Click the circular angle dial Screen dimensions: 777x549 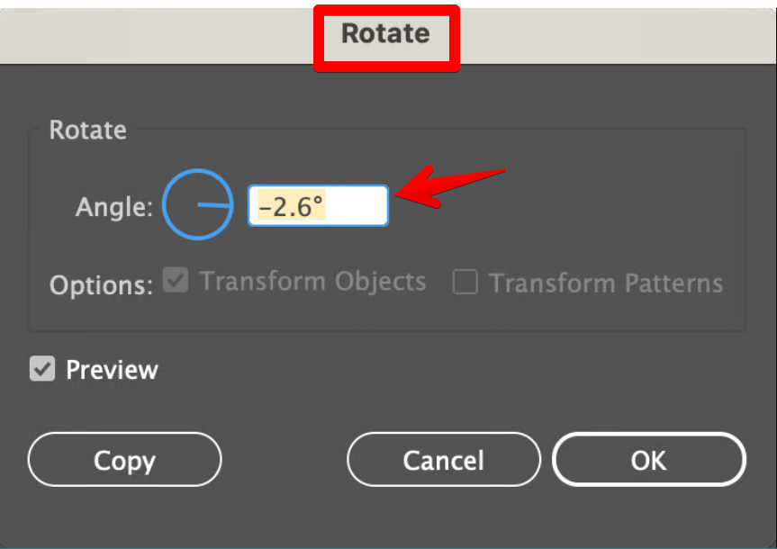point(198,205)
